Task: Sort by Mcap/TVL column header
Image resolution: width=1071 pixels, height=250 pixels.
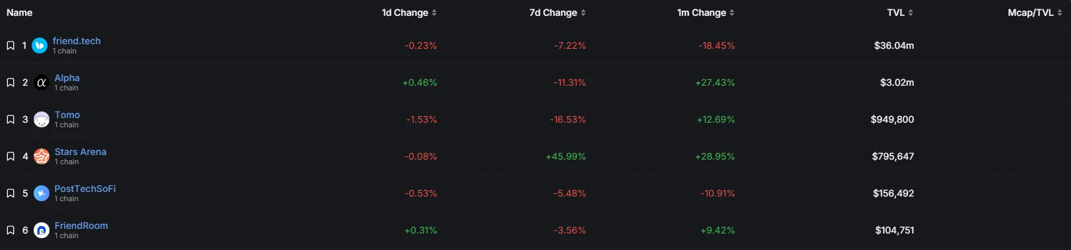Action: tap(1035, 13)
